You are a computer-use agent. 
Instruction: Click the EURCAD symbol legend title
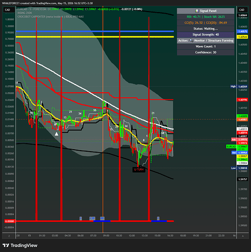[x=32, y=9]
